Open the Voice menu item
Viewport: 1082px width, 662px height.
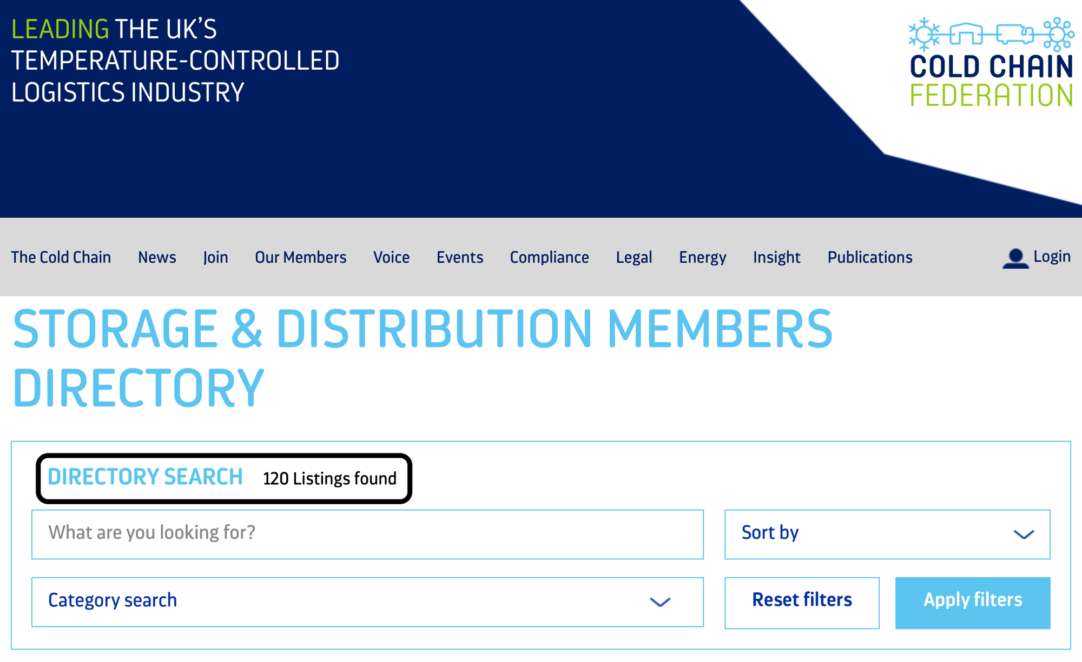(x=391, y=257)
